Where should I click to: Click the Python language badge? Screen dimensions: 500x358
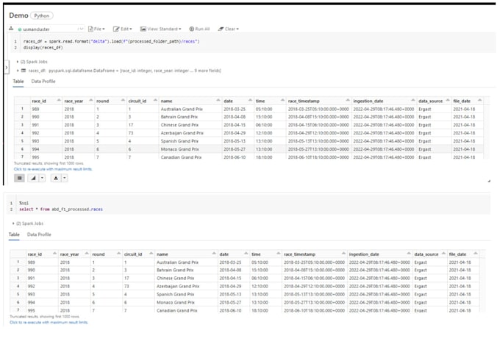click(42, 15)
